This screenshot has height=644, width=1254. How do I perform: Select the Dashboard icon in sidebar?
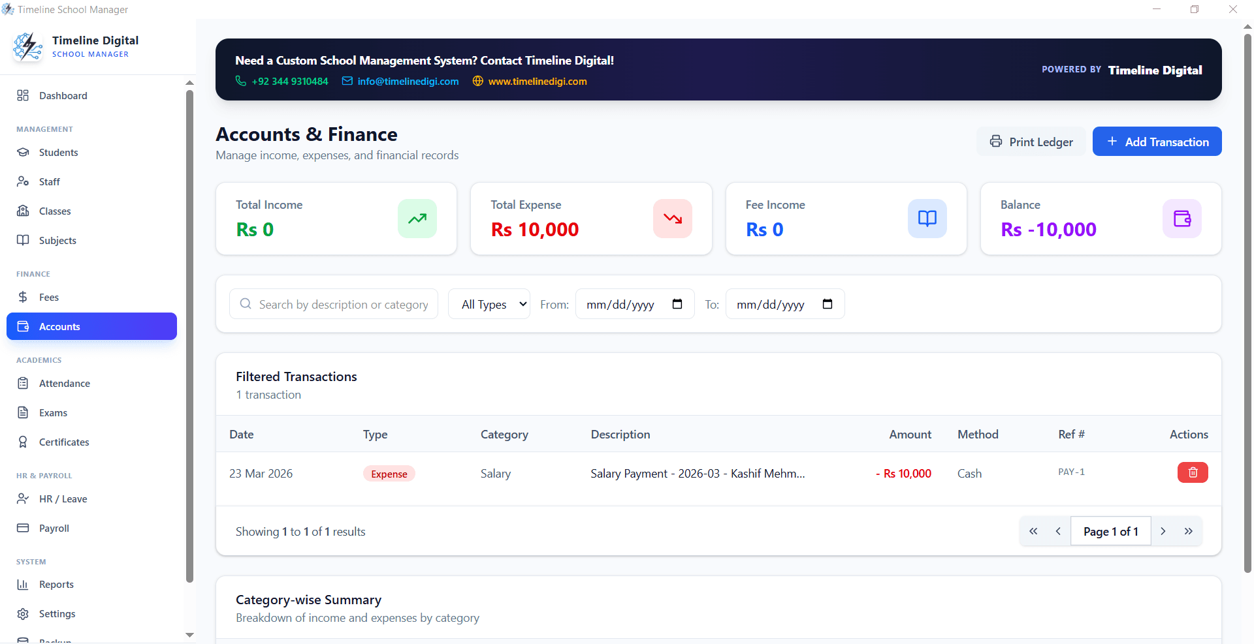[x=23, y=95]
